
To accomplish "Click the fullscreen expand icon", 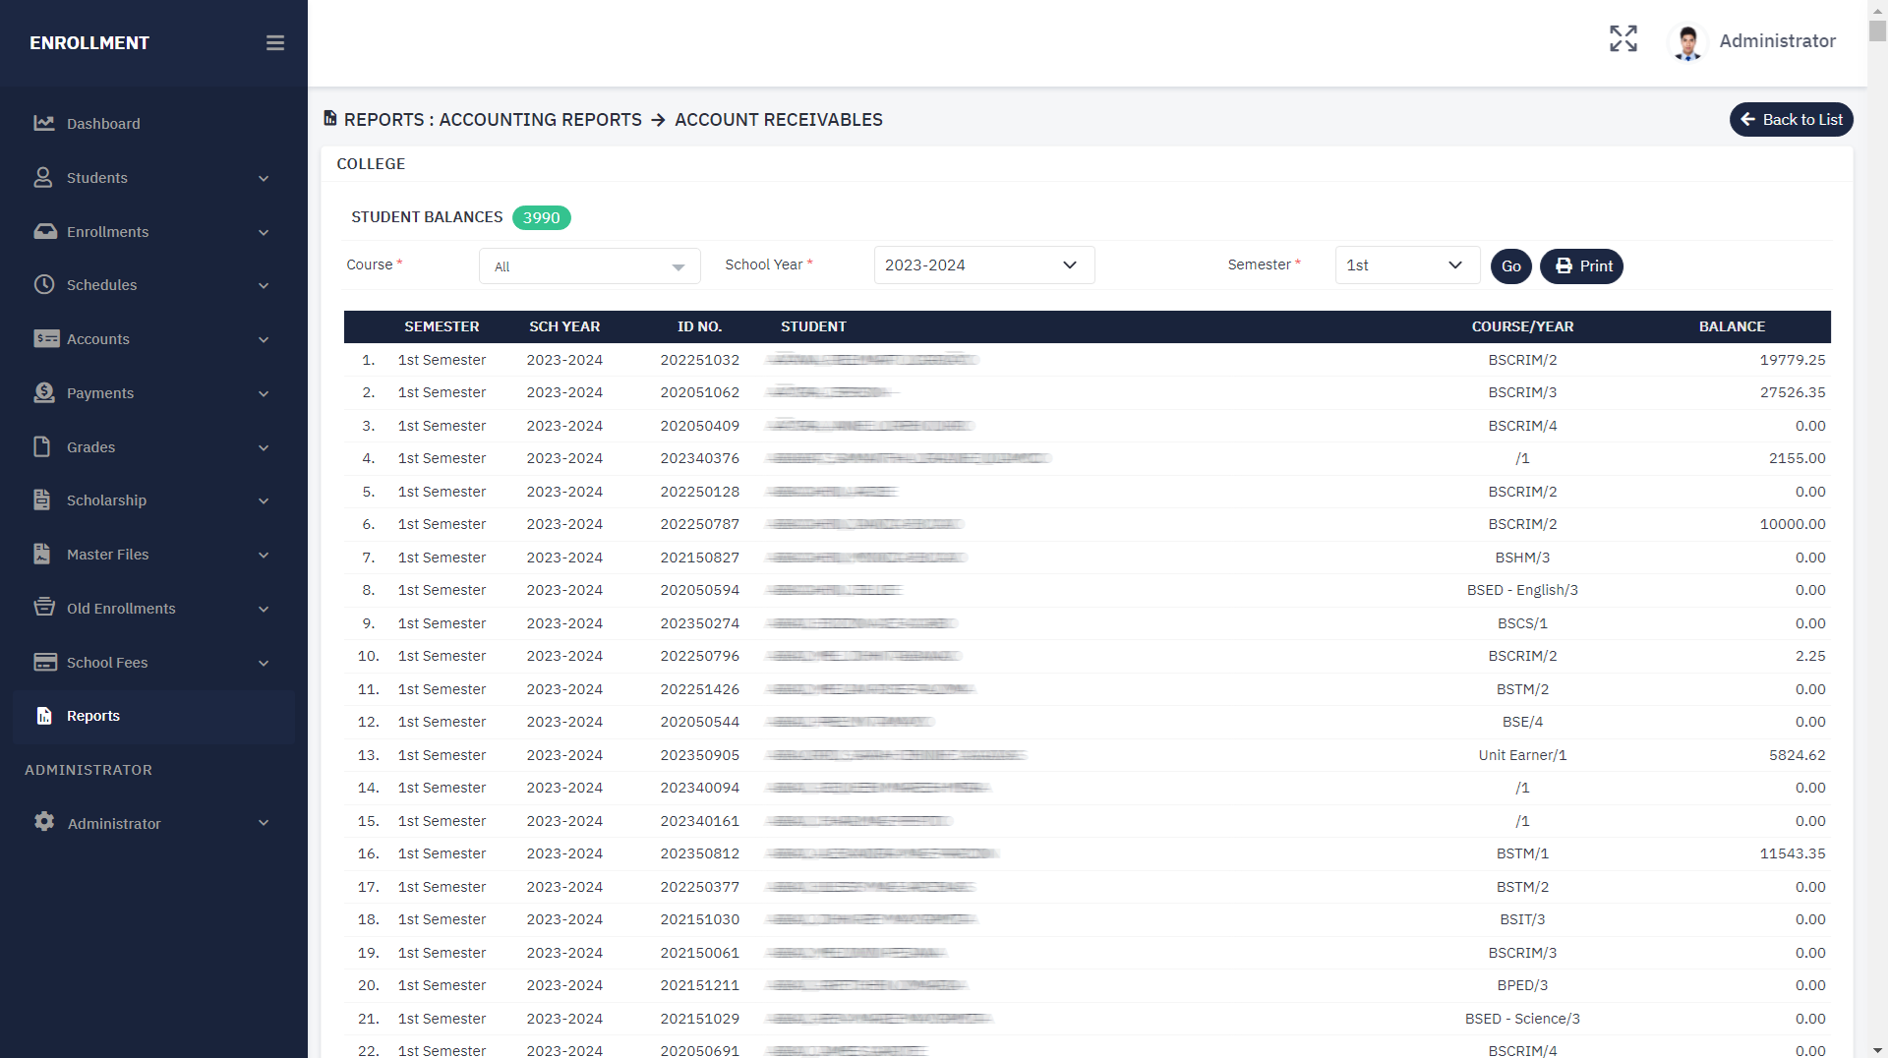I will (1623, 39).
